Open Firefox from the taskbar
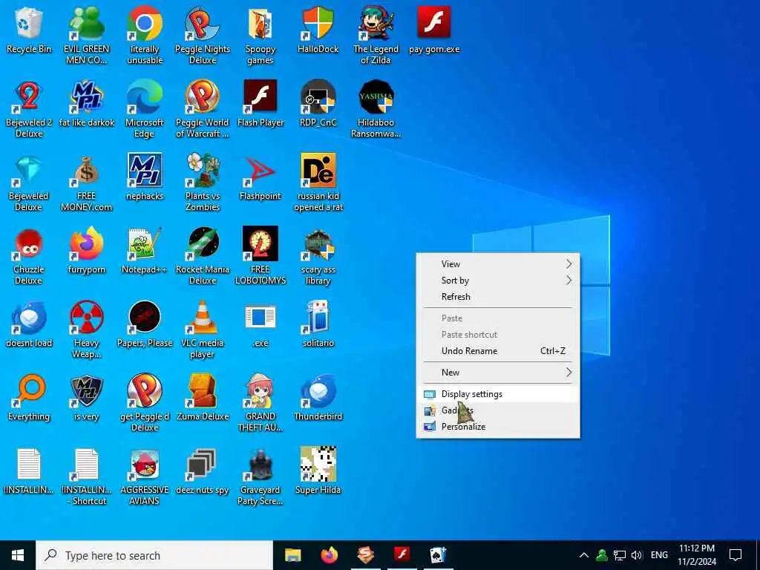The image size is (760, 570). (330, 555)
